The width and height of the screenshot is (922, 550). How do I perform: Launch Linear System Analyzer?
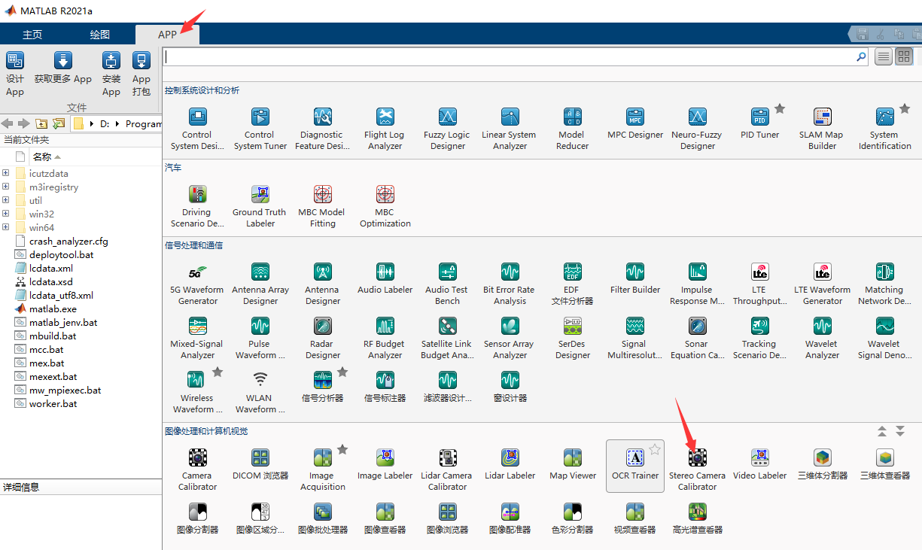tap(510, 129)
